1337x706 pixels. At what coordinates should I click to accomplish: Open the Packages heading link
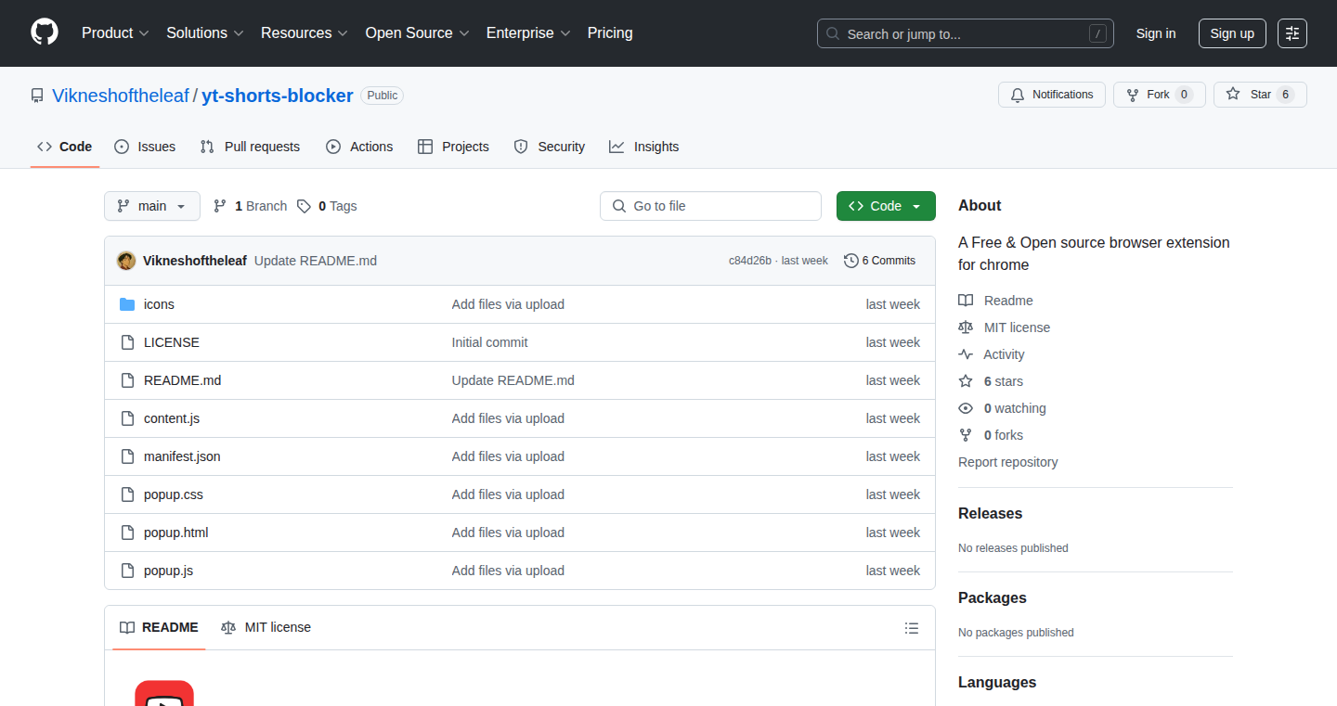point(993,597)
